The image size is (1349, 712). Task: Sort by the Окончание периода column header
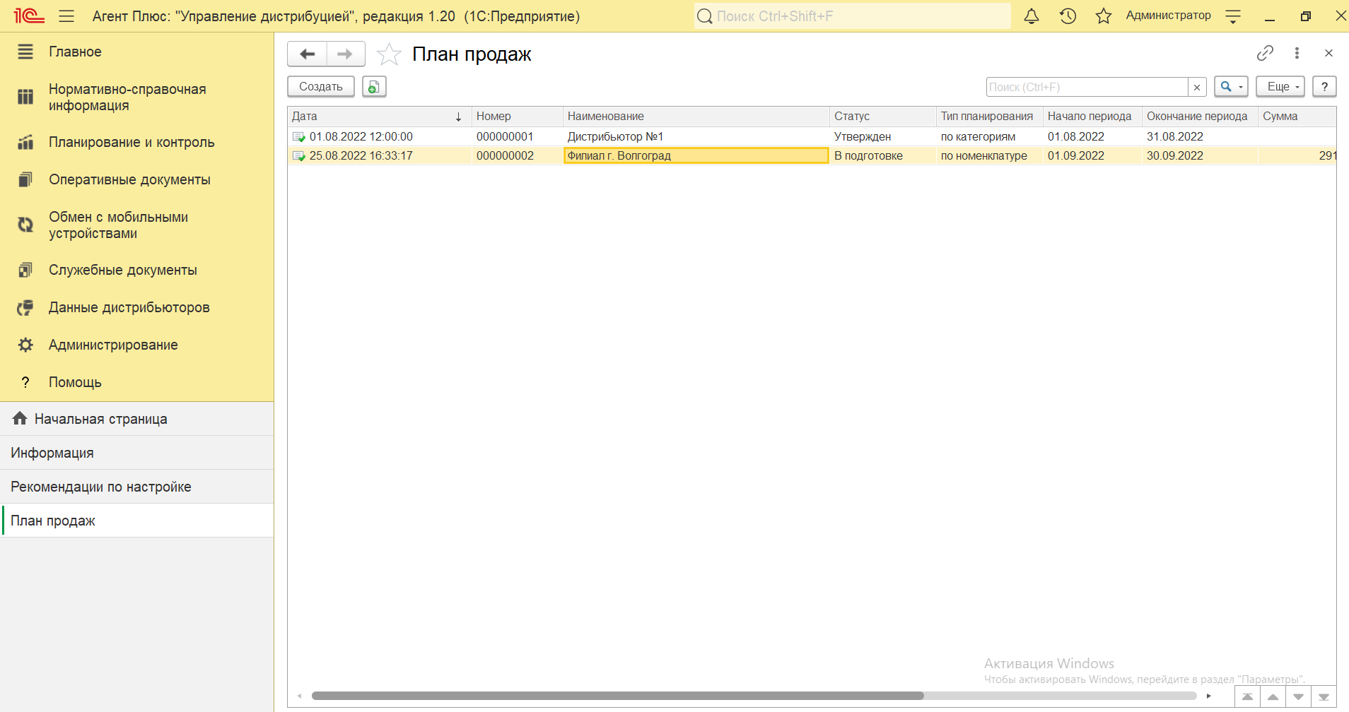point(1200,117)
